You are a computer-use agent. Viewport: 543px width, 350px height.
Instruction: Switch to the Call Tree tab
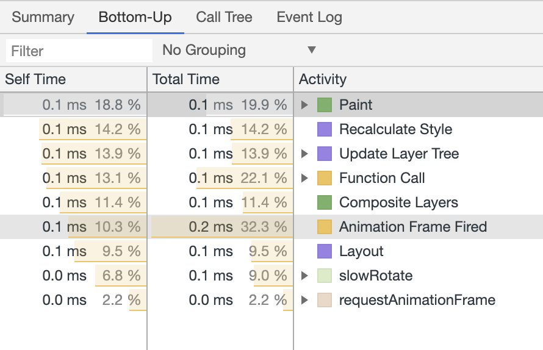point(224,17)
